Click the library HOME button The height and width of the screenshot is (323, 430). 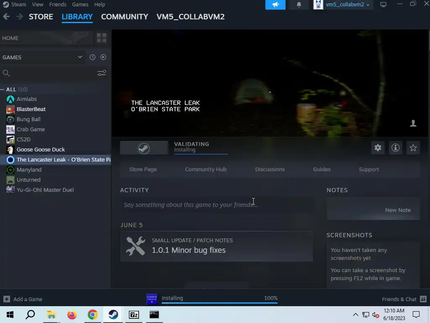pyautogui.click(x=47, y=38)
